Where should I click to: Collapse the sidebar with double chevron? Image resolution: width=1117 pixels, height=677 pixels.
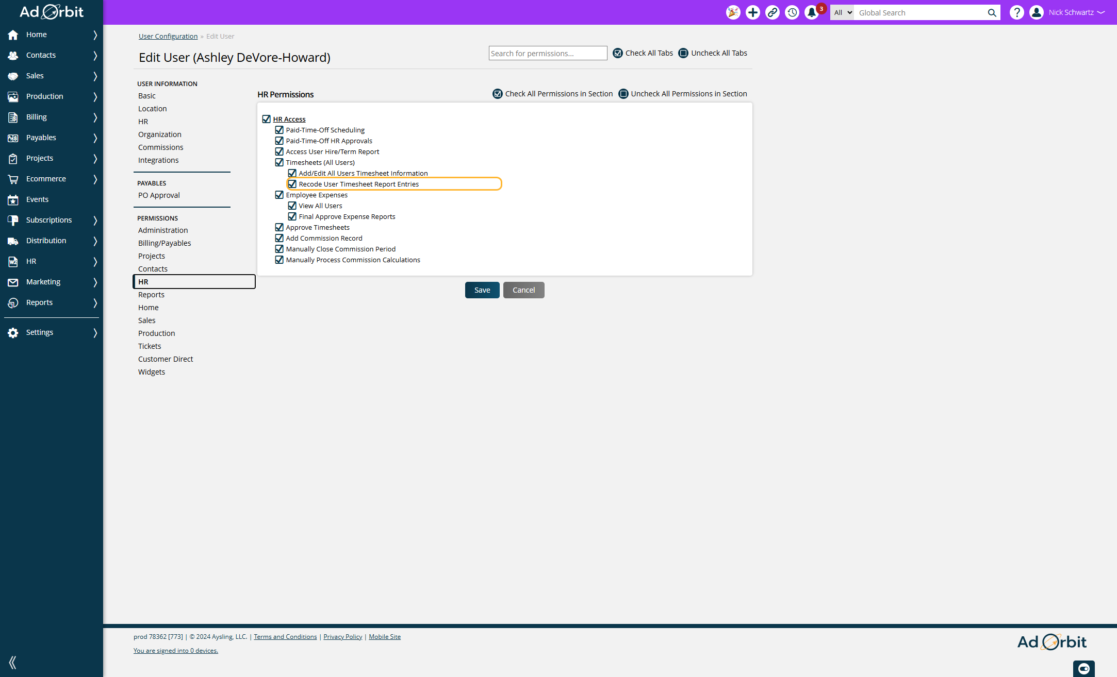(13, 662)
